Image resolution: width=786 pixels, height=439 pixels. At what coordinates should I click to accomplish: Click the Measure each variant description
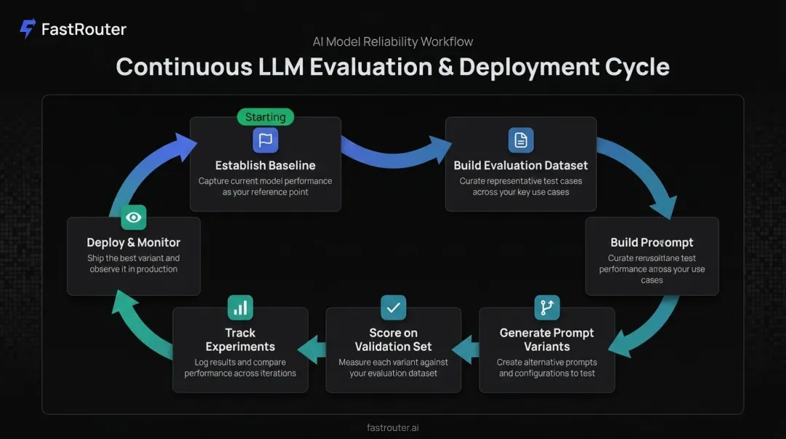click(394, 368)
